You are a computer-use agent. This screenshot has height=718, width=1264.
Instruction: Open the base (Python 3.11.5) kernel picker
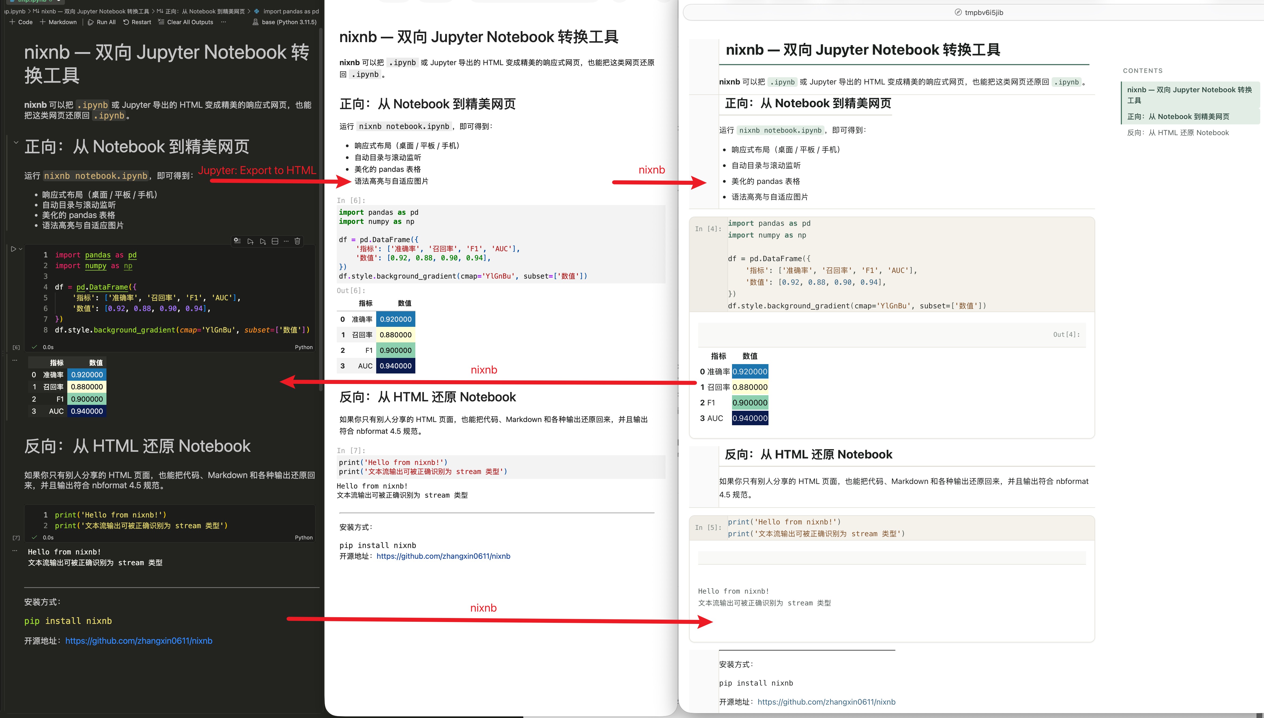point(284,22)
